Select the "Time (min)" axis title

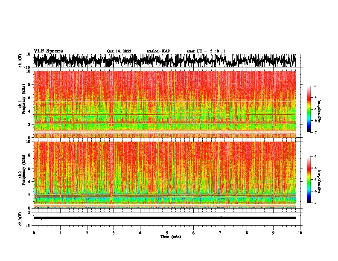171,237
